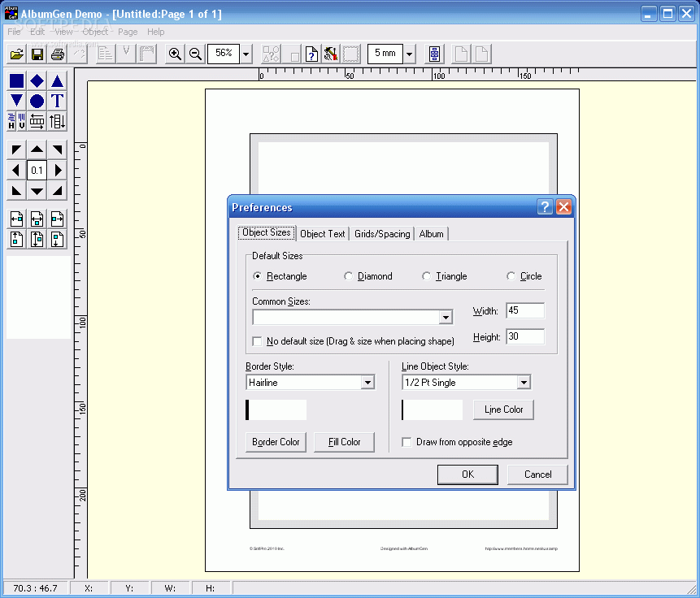
Task: Click the Preferences dialog help question button
Action: [x=545, y=207]
